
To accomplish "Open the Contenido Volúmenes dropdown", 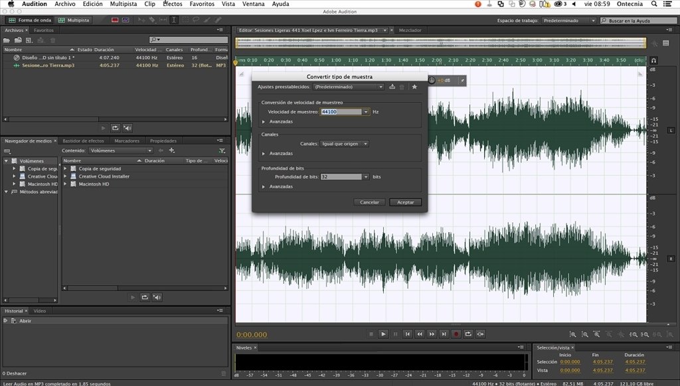I will pos(121,151).
